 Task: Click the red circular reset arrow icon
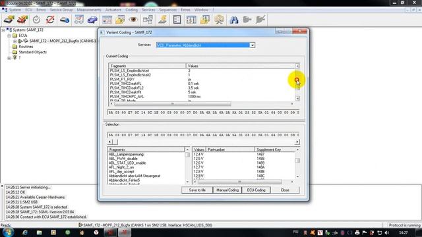point(50,20)
